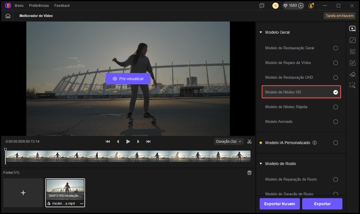Open the user account avatar icon
This screenshot has width=360, height=214.
[311, 6]
